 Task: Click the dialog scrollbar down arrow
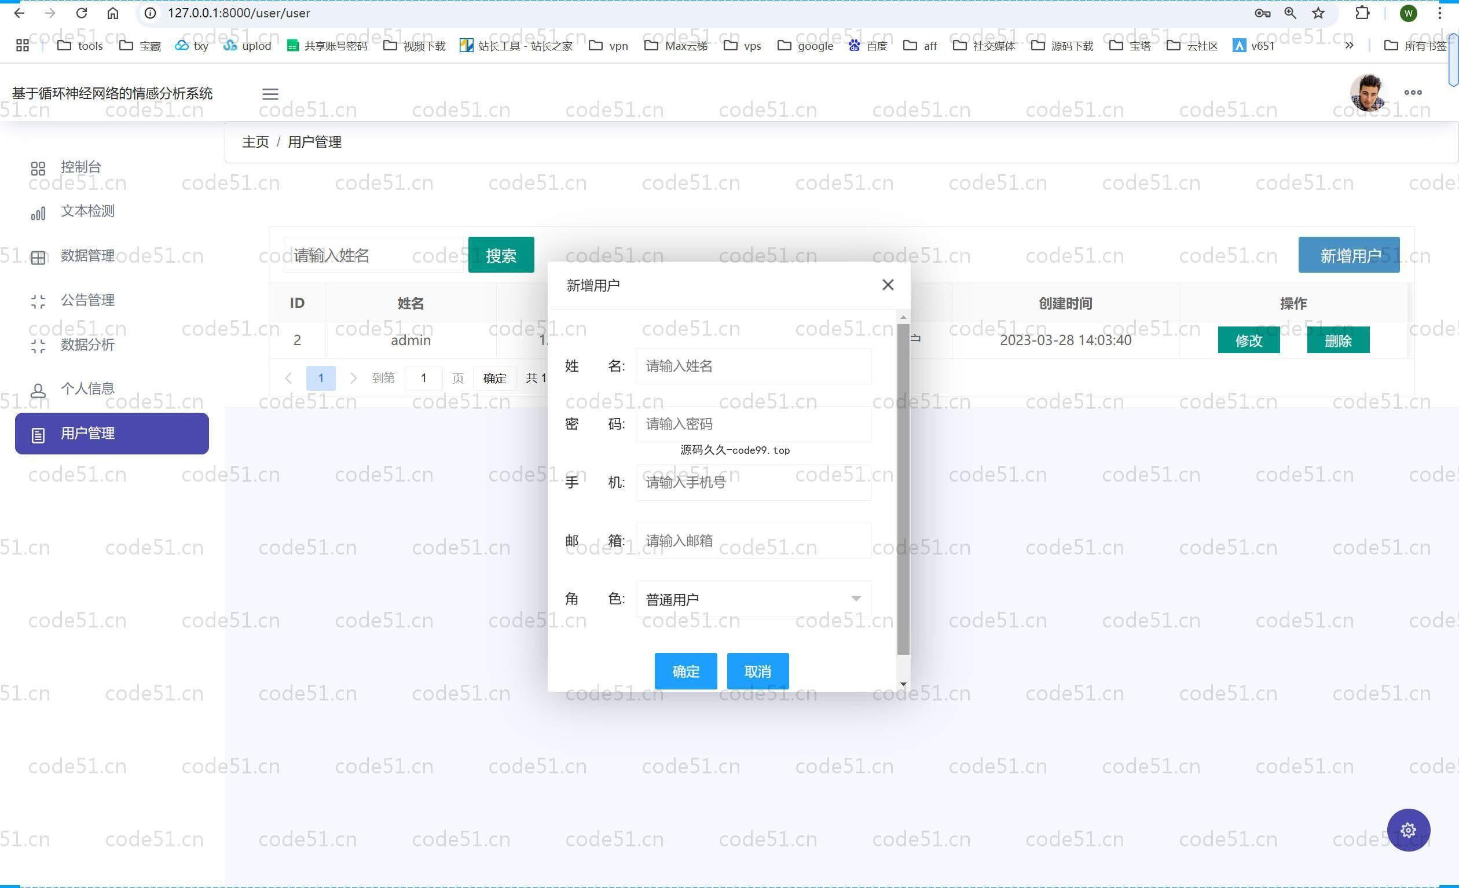[x=903, y=684]
